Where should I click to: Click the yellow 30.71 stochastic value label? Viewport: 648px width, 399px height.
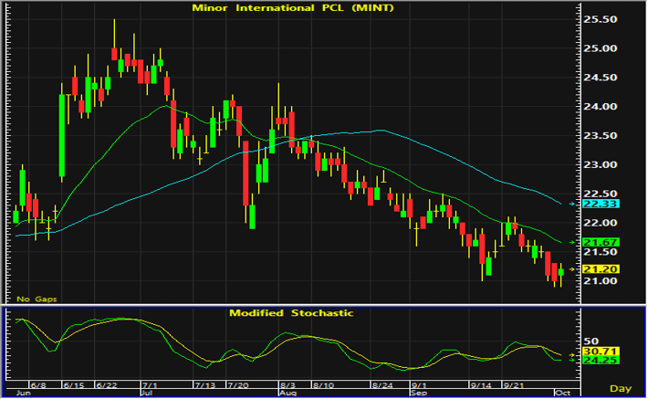(x=601, y=352)
